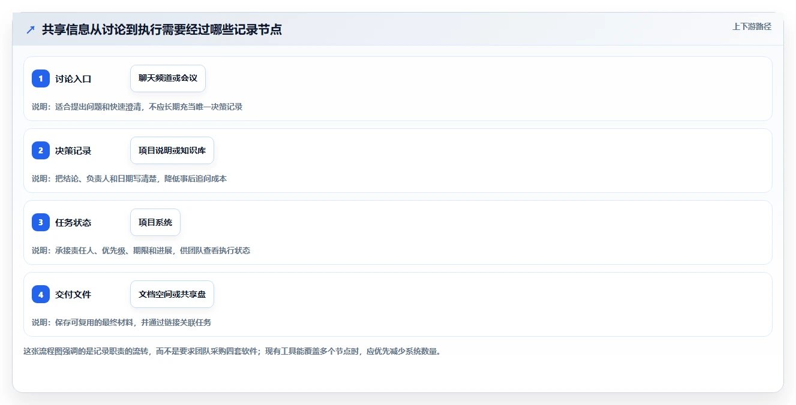Click the title 共享信息从讨论到执行需要经过哪些记录节点

point(162,29)
